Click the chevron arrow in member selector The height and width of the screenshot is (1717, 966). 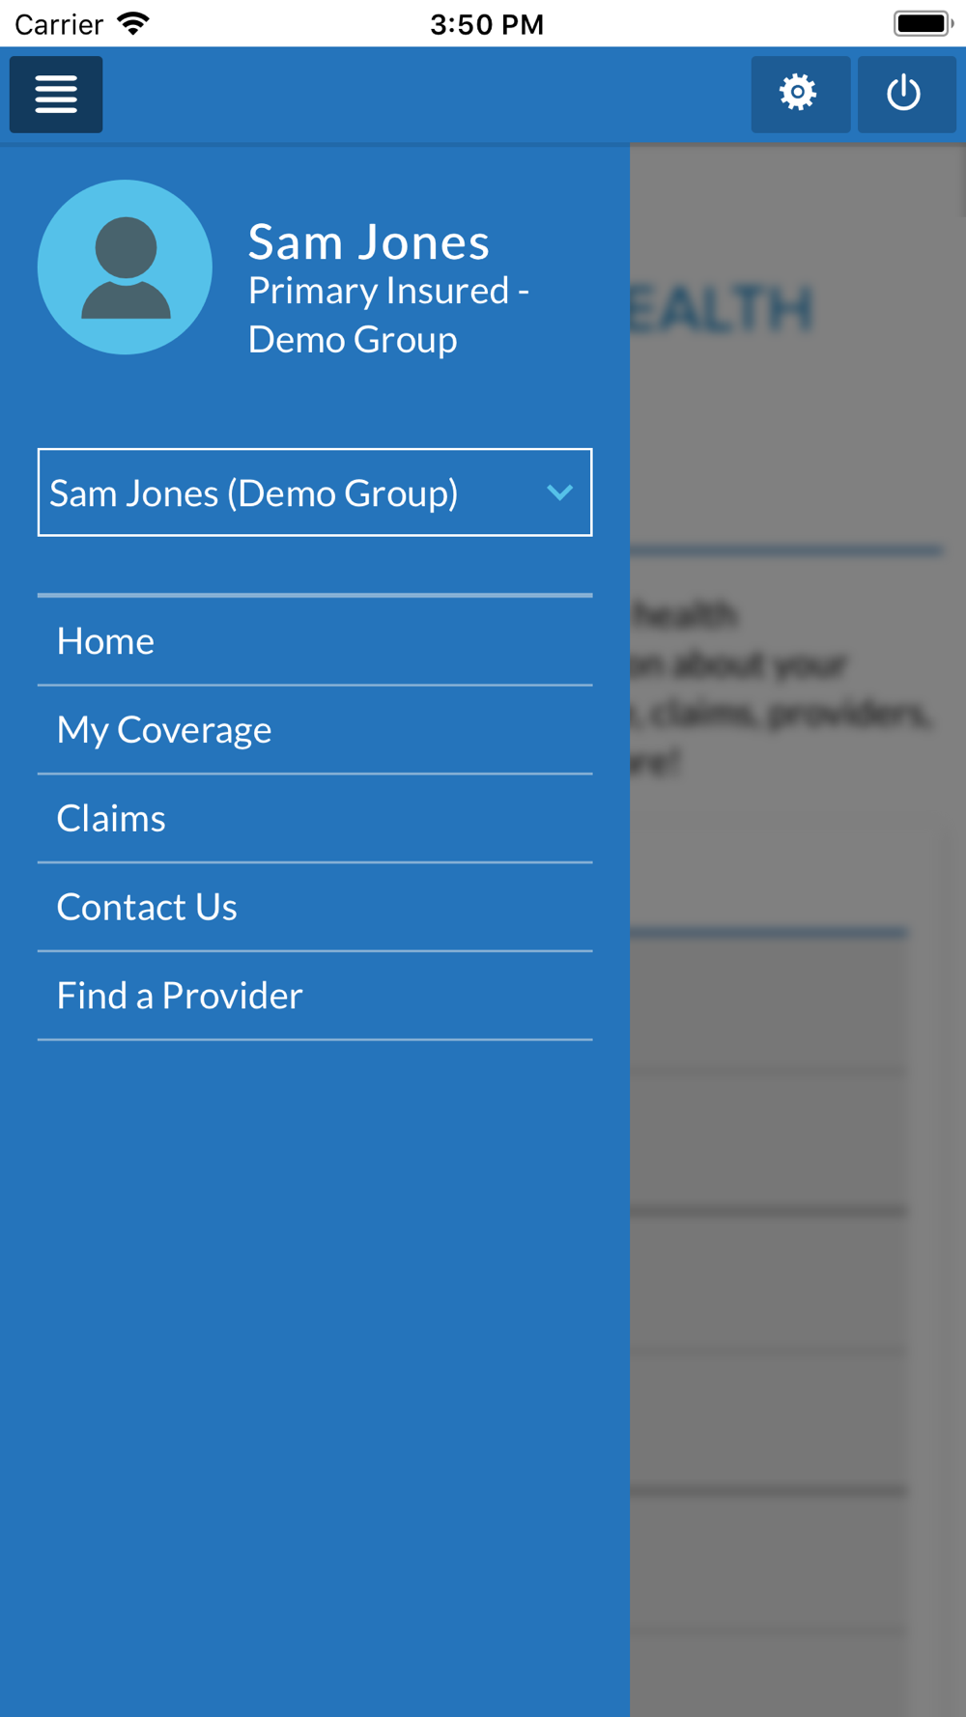click(559, 493)
